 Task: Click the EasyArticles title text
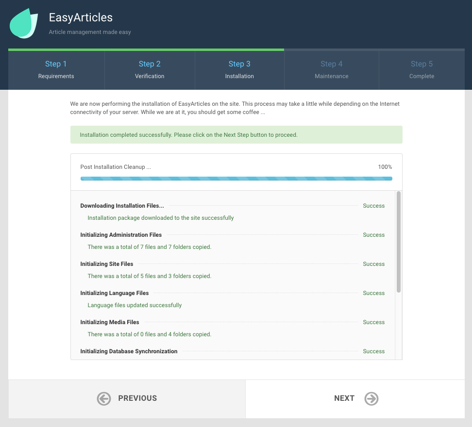[x=81, y=17]
